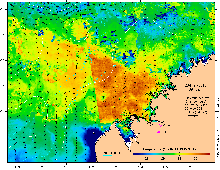220x170 pixels.
Task: Select the '20-May-2018' date text
Action: point(195,85)
